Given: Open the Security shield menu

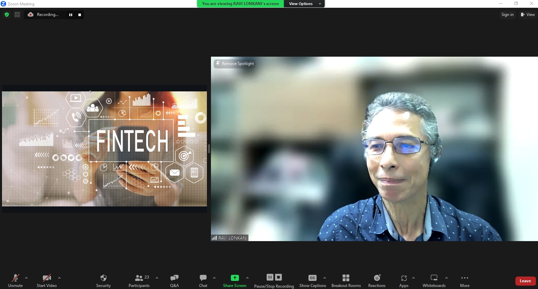Looking at the screenshot, I should pos(103,281).
